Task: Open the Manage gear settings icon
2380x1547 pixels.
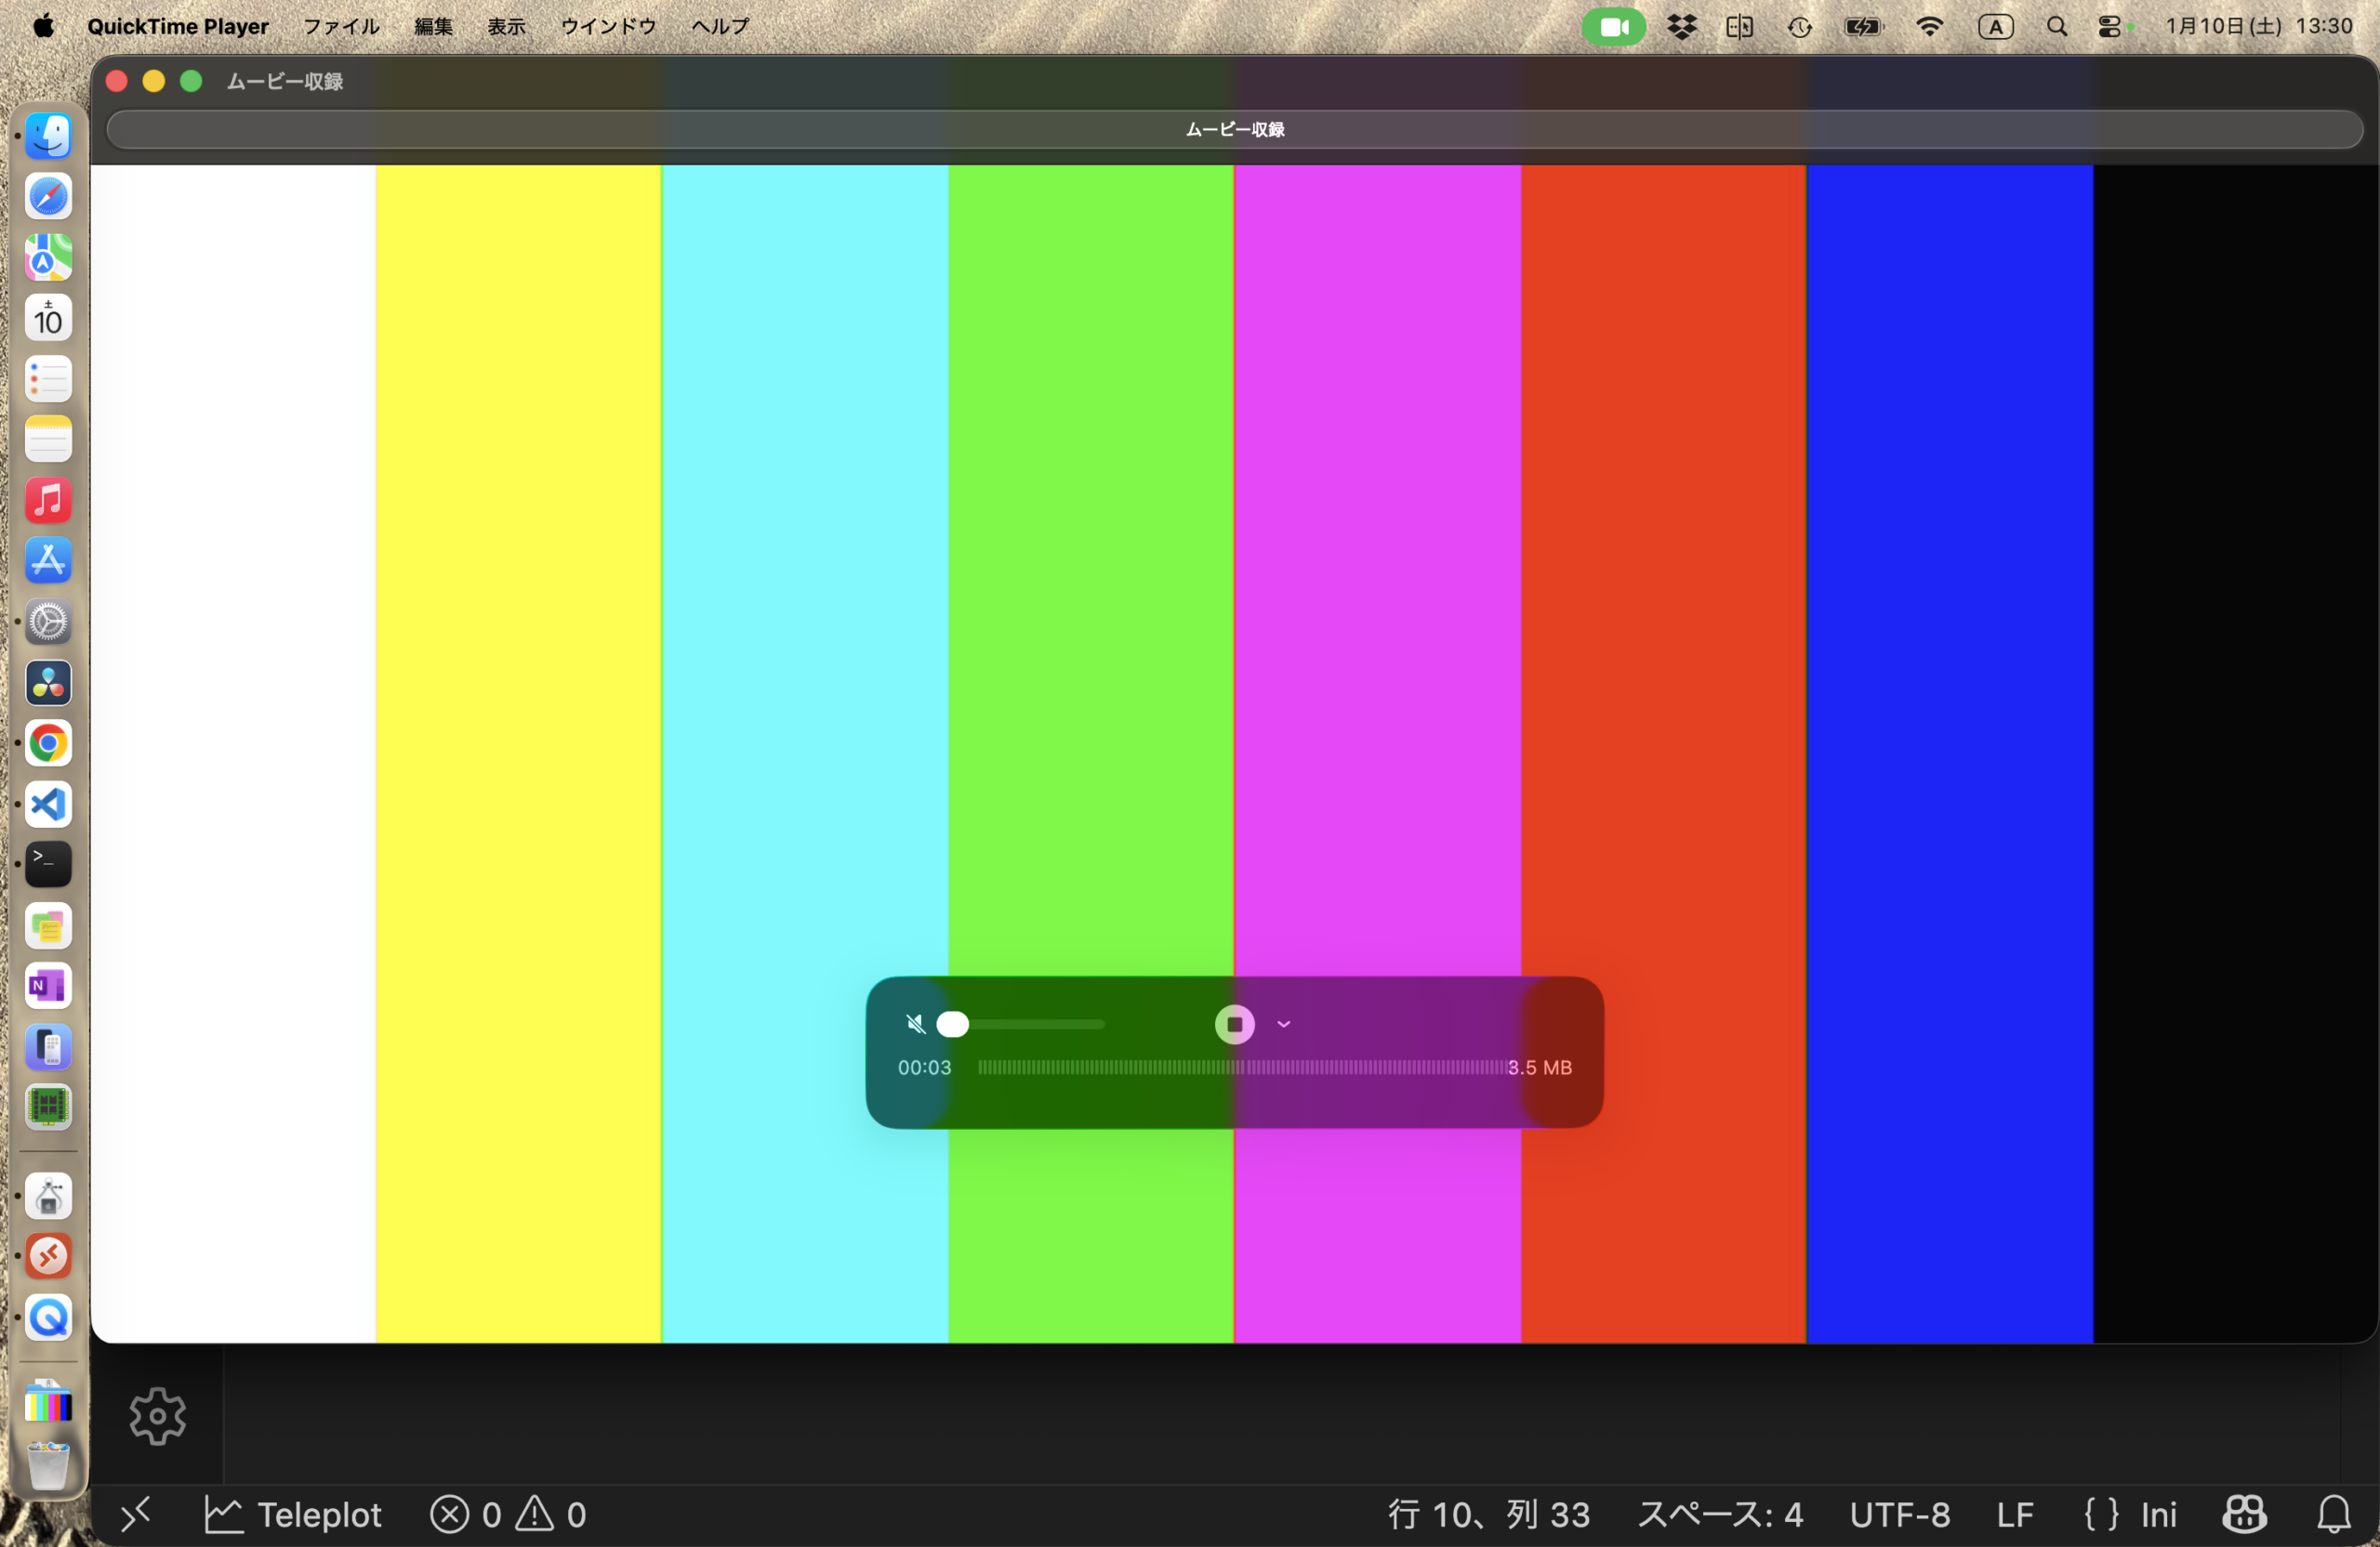Action: pos(157,1416)
